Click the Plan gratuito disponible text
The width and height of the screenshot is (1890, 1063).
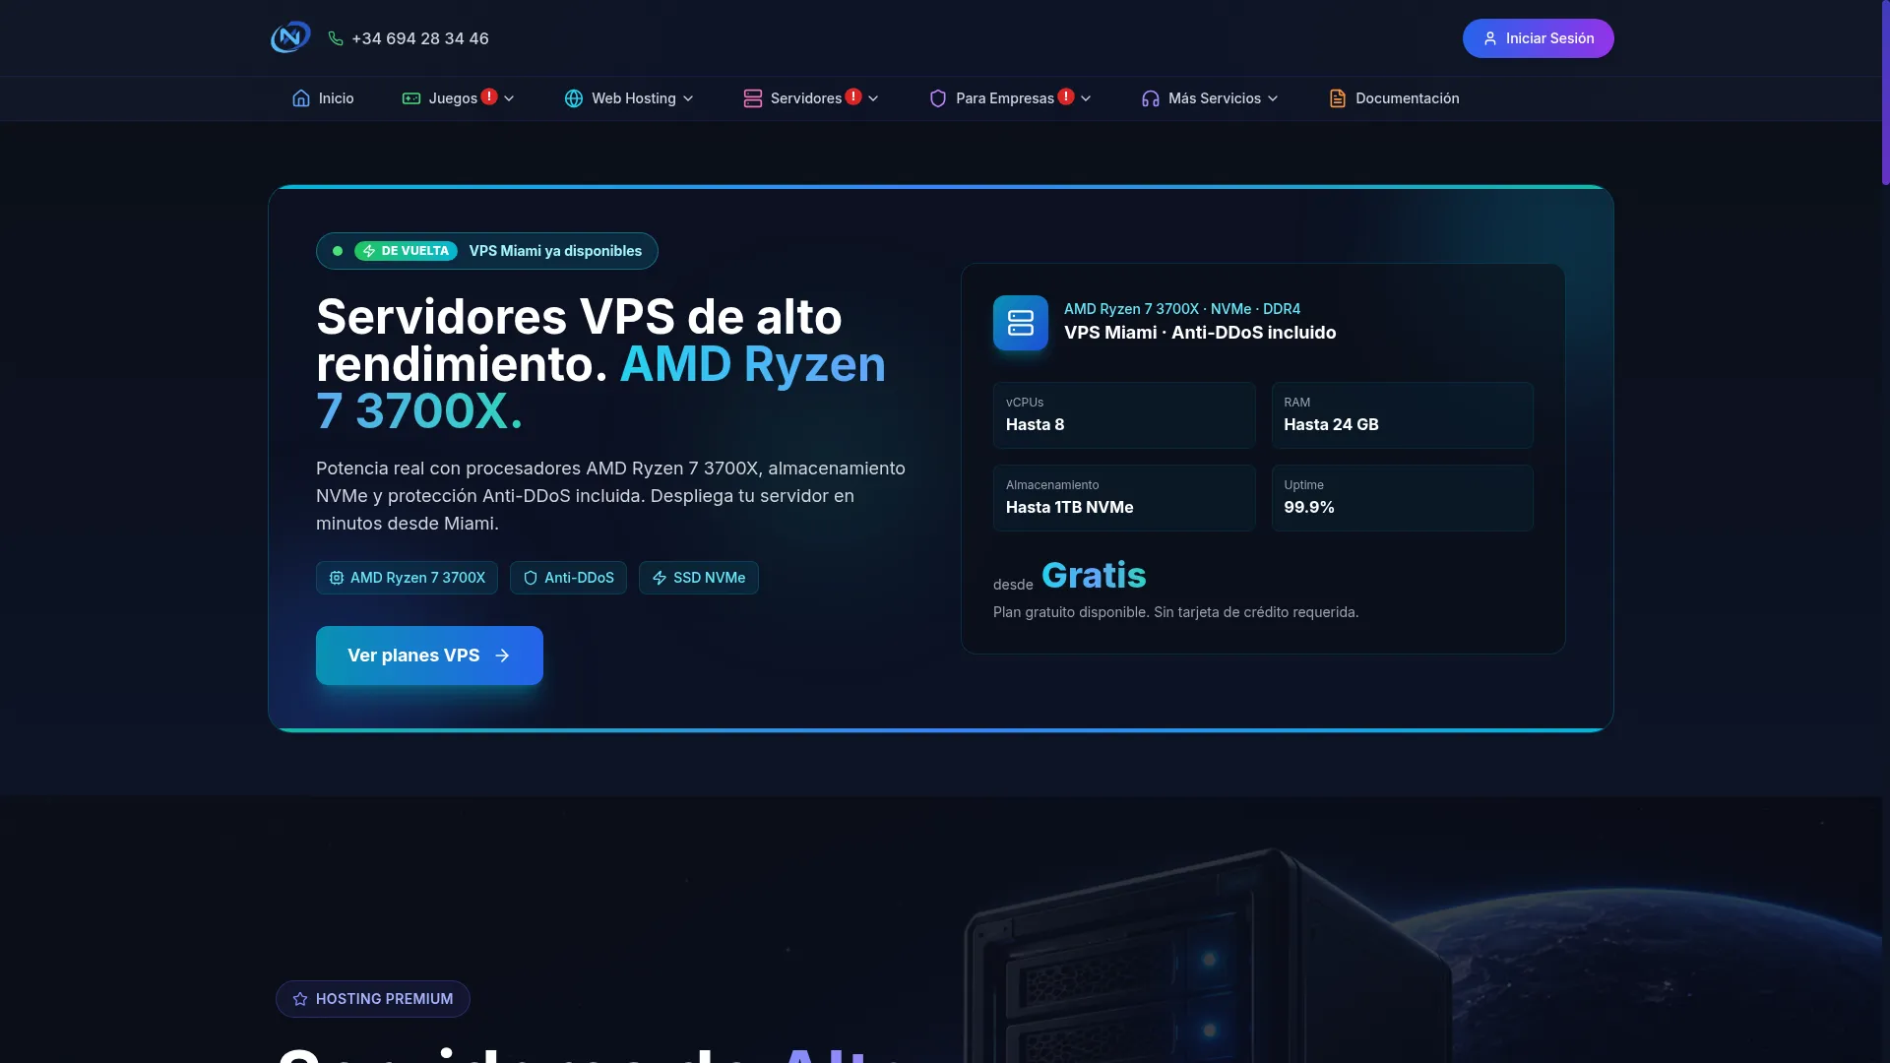point(1175,612)
